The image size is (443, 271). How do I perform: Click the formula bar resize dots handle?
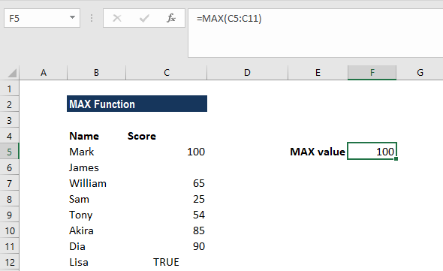[92, 18]
